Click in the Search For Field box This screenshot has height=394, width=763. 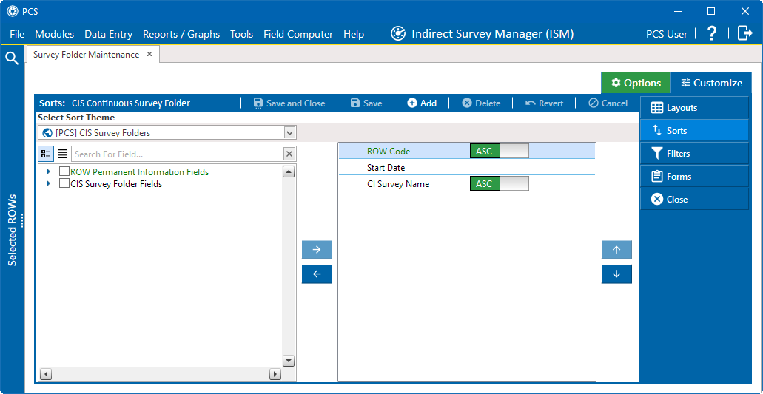click(178, 154)
